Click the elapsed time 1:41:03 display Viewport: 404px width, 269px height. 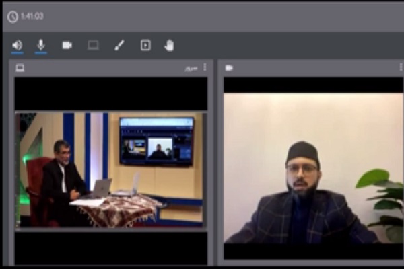[32, 16]
